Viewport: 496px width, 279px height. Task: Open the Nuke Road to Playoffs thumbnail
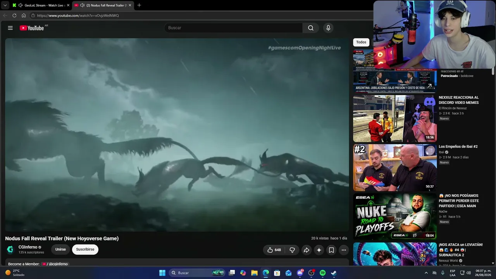(395, 217)
